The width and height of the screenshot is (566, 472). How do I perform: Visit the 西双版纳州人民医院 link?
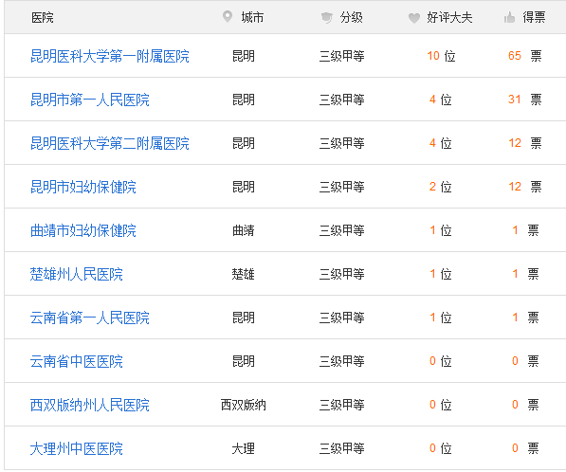90,405
